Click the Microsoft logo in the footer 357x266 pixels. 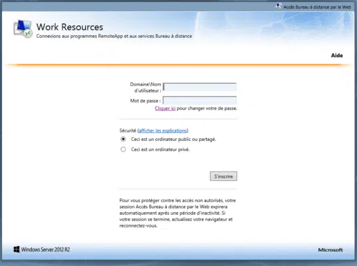pos(330,250)
